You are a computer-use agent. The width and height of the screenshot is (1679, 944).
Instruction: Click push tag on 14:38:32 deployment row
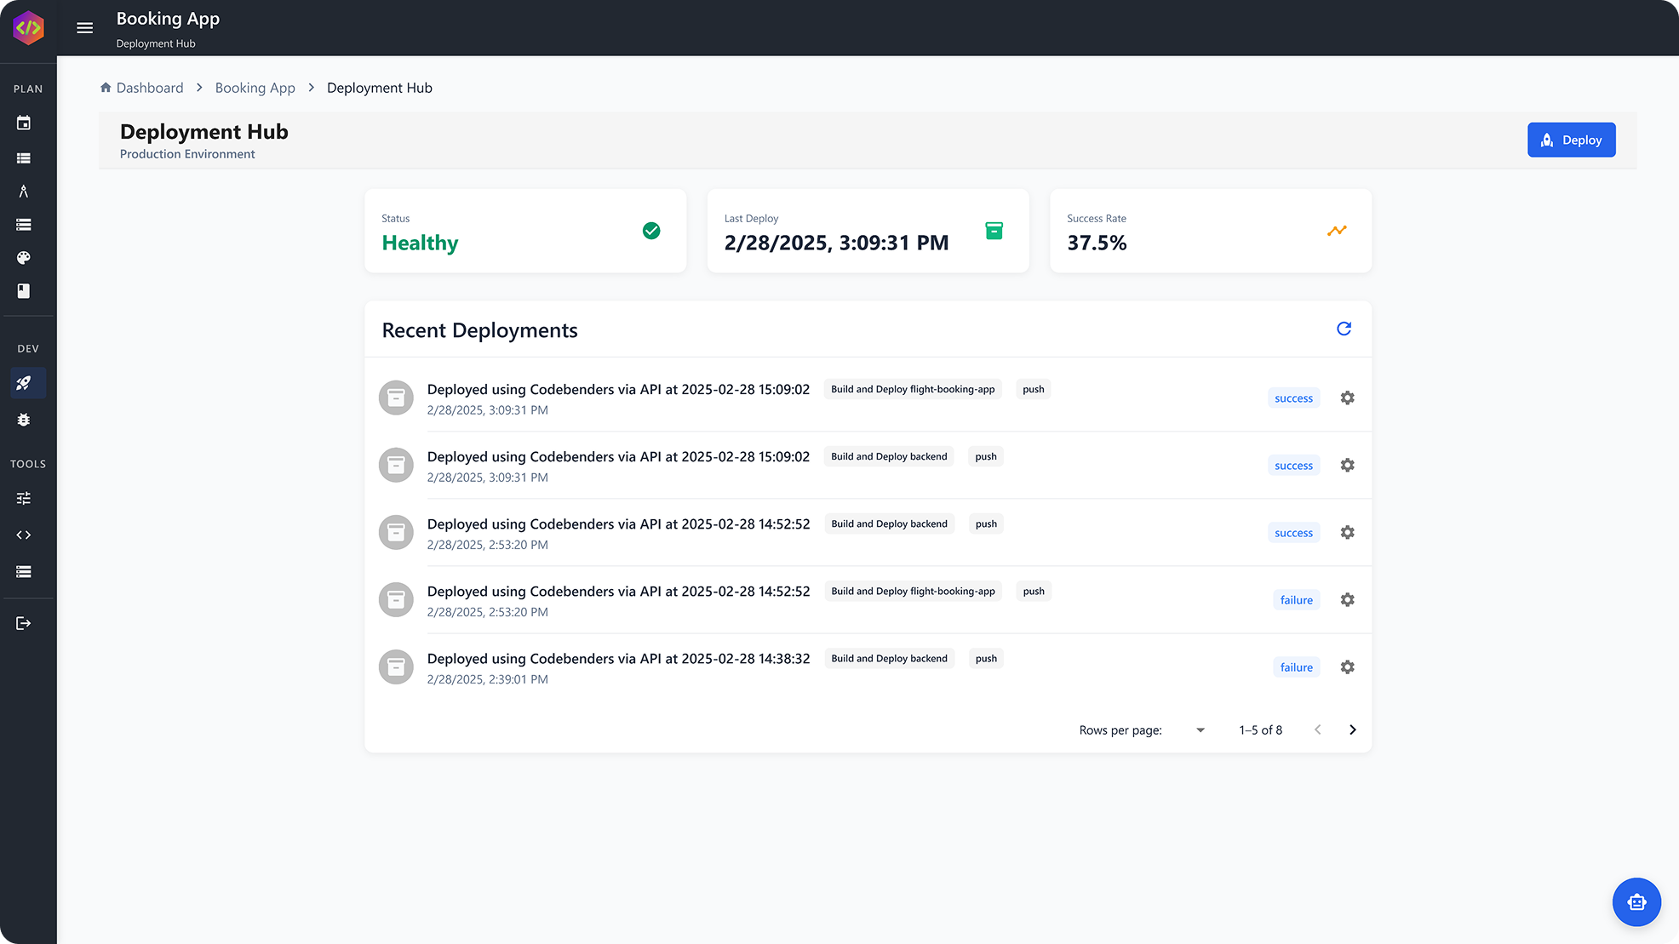pos(986,658)
